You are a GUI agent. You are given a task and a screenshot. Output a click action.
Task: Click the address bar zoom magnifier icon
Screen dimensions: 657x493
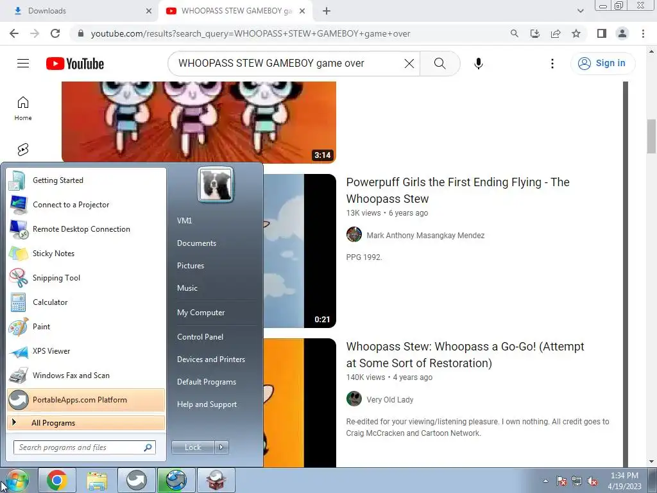[514, 33]
